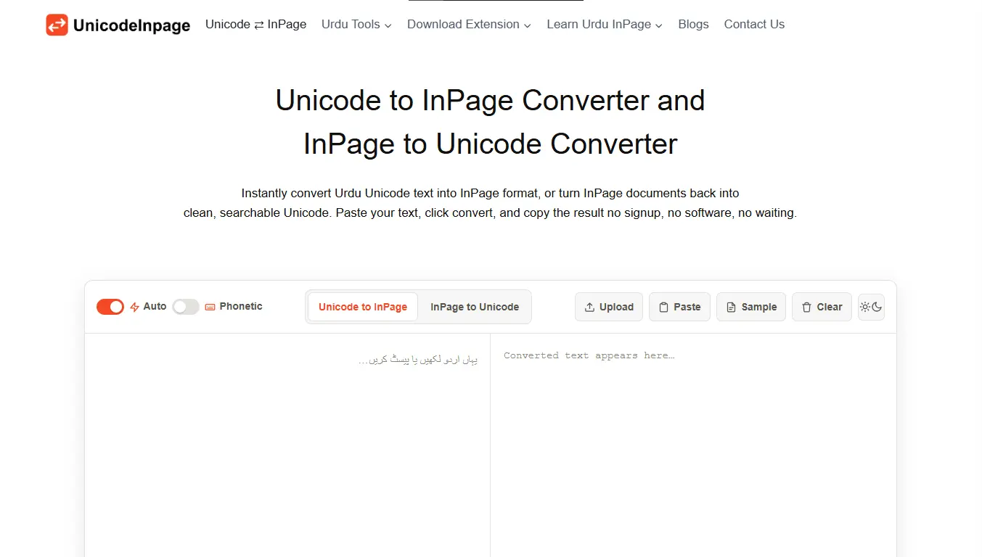Switch to InPage to Unicode tab

click(475, 307)
